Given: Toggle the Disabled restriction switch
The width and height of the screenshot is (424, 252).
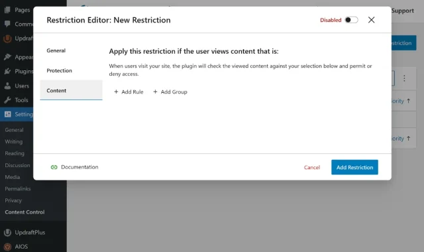Looking at the screenshot, I should pos(351,20).
